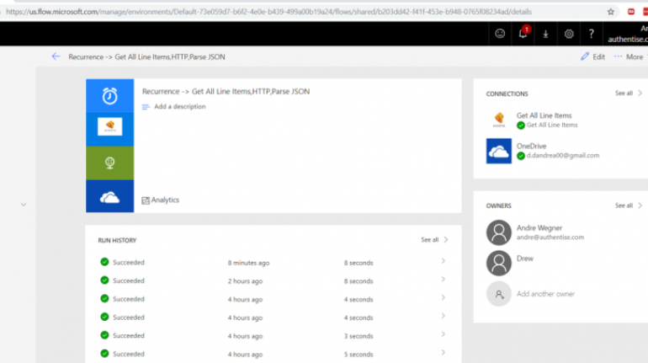Viewport: 648px width, 363px height.
Task: Click the 5 seconds duration
Action: tap(359, 355)
